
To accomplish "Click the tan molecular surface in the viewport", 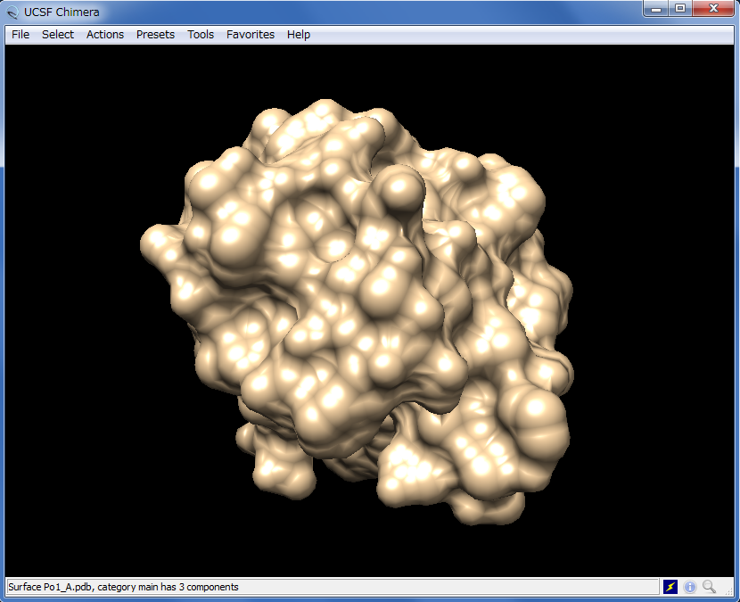I will (357, 312).
